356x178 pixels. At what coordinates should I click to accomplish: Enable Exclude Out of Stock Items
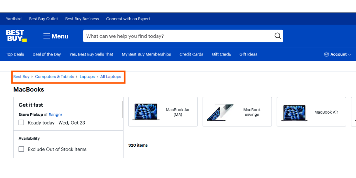(x=21, y=149)
